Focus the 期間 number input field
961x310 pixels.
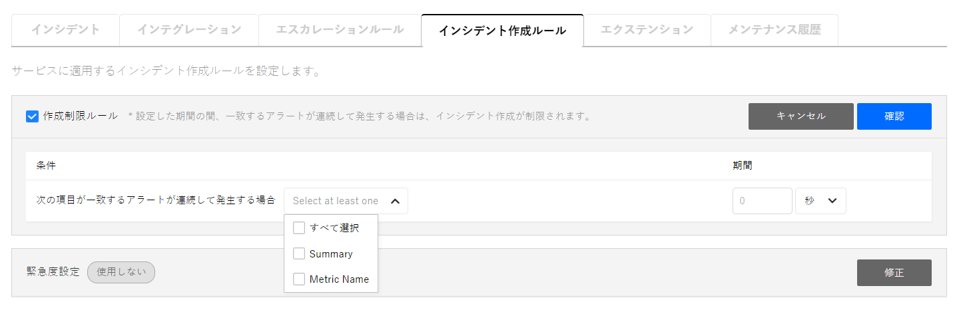(762, 201)
